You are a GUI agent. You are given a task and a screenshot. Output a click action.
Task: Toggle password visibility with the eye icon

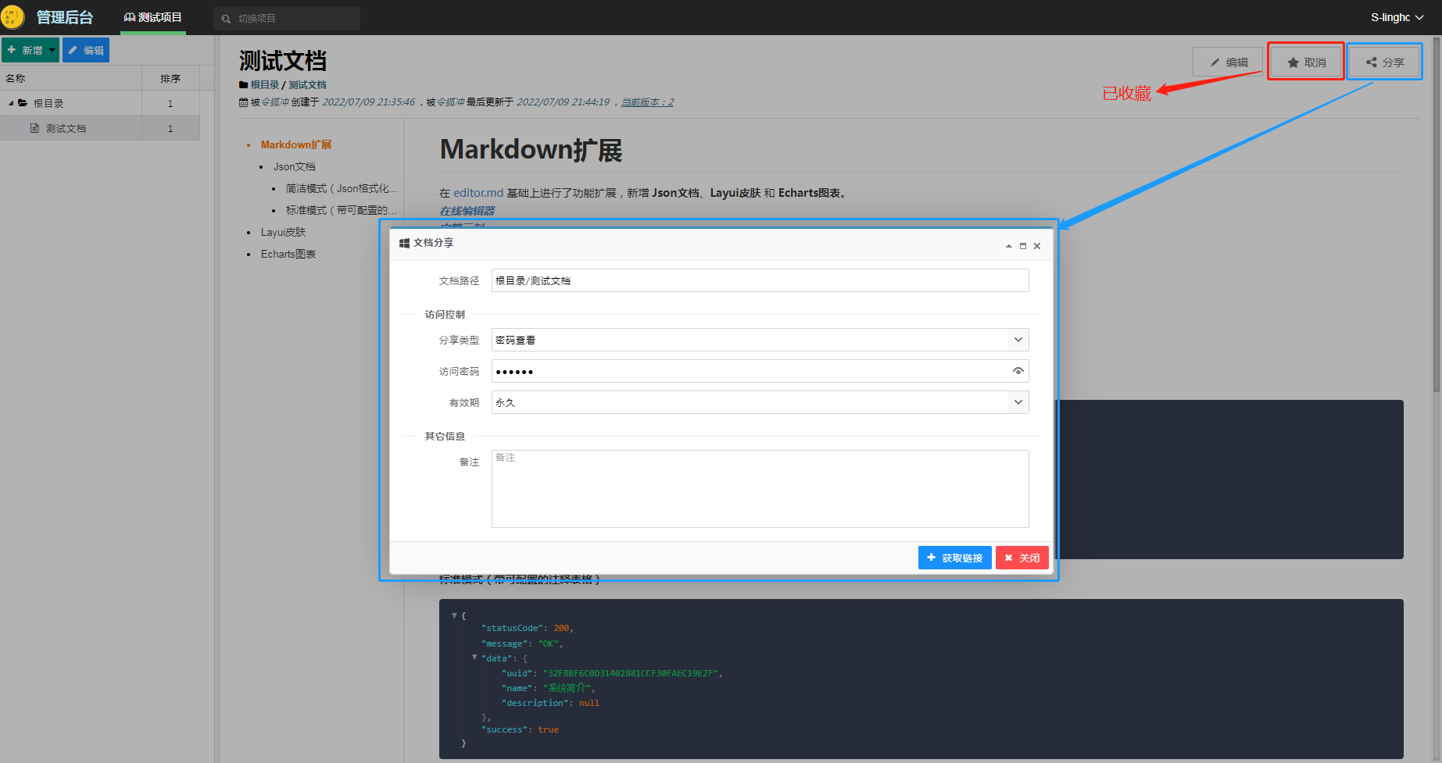click(x=1018, y=371)
